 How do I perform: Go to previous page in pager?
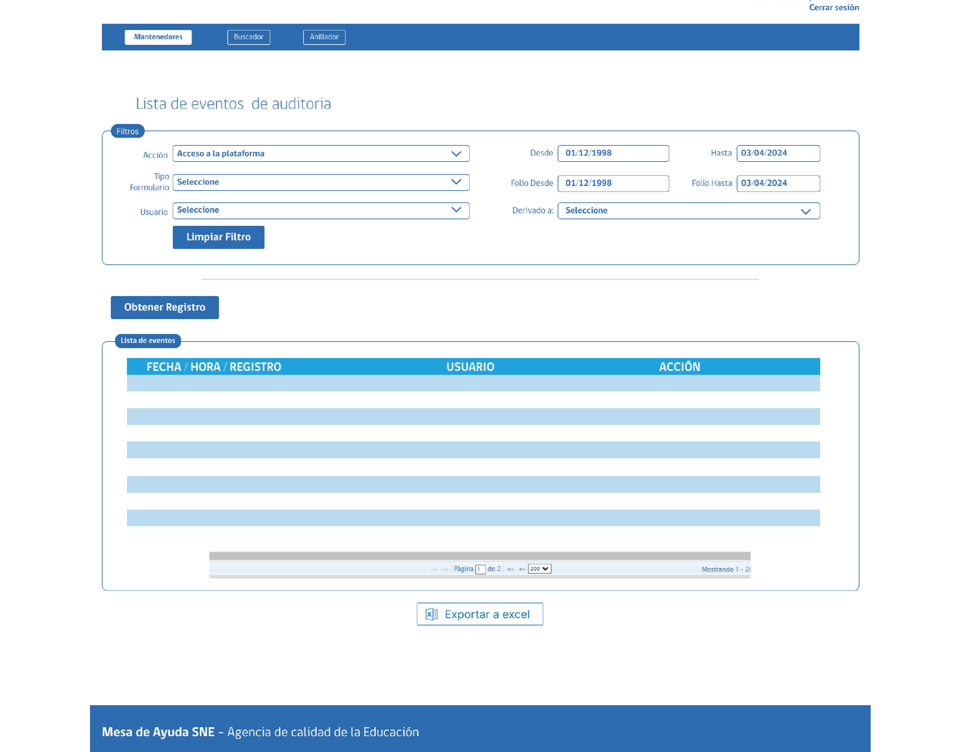[x=445, y=569]
